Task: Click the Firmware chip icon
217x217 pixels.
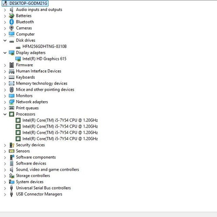Action: click(x=12, y=65)
